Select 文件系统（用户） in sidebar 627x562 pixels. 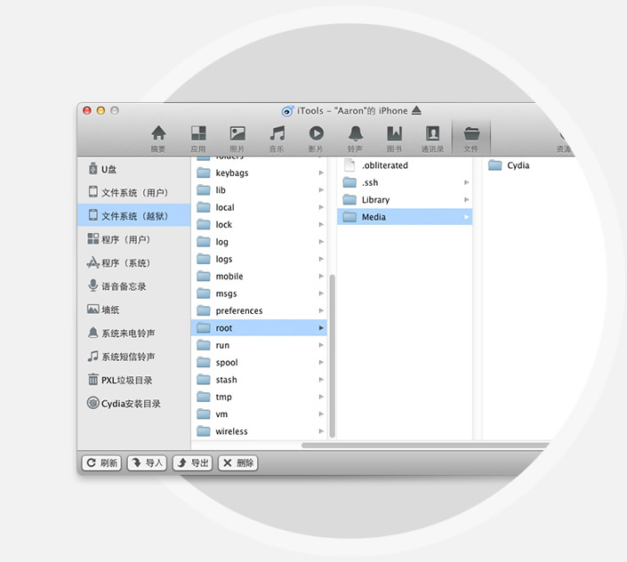[134, 192]
